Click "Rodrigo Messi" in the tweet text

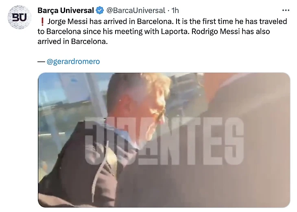tap(216, 31)
